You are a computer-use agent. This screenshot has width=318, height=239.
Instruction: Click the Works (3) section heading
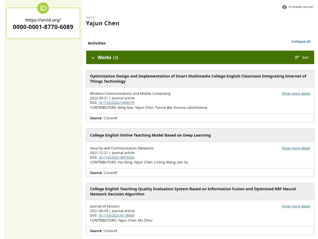tap(108, 58)
